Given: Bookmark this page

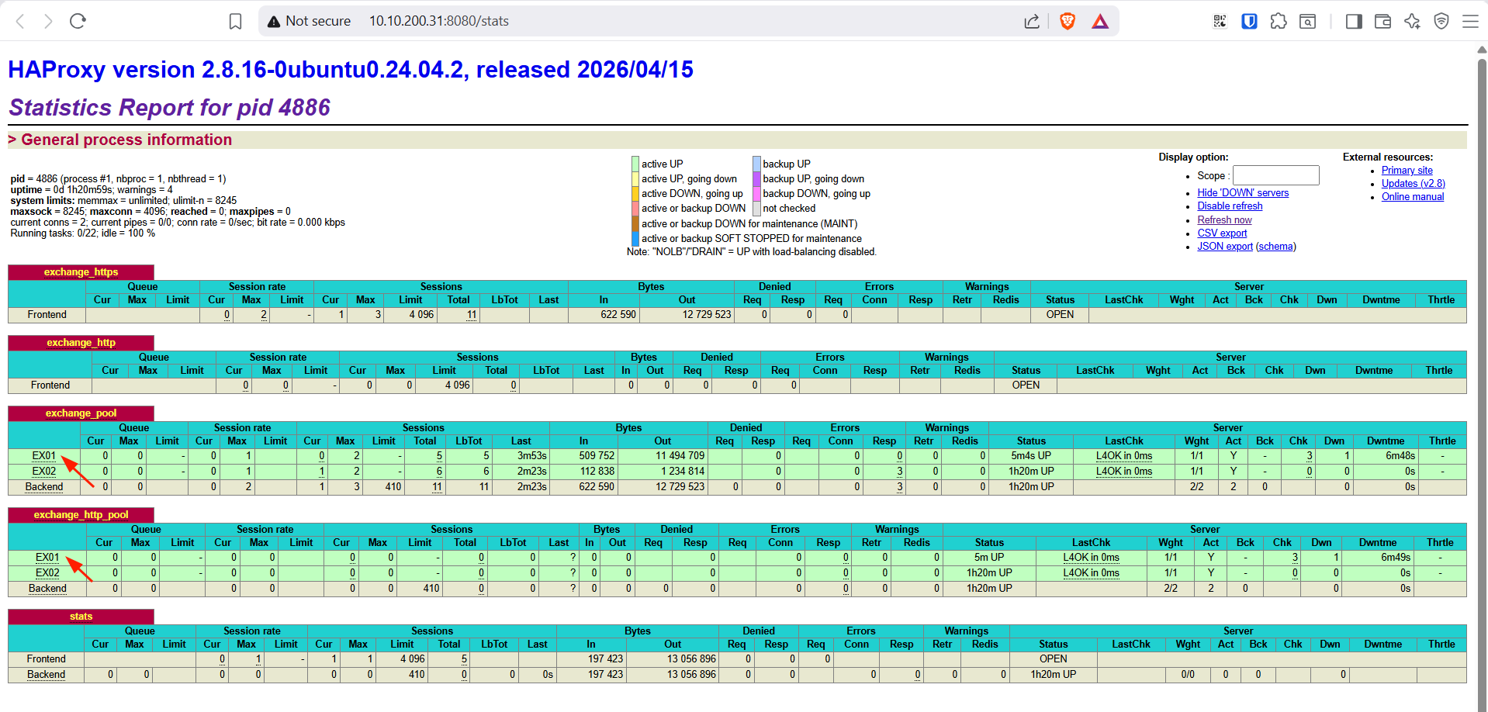Looking at the screenshot, I should point(235,21).
